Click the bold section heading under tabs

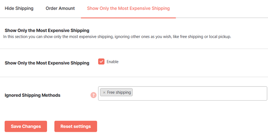coord(47,31)
